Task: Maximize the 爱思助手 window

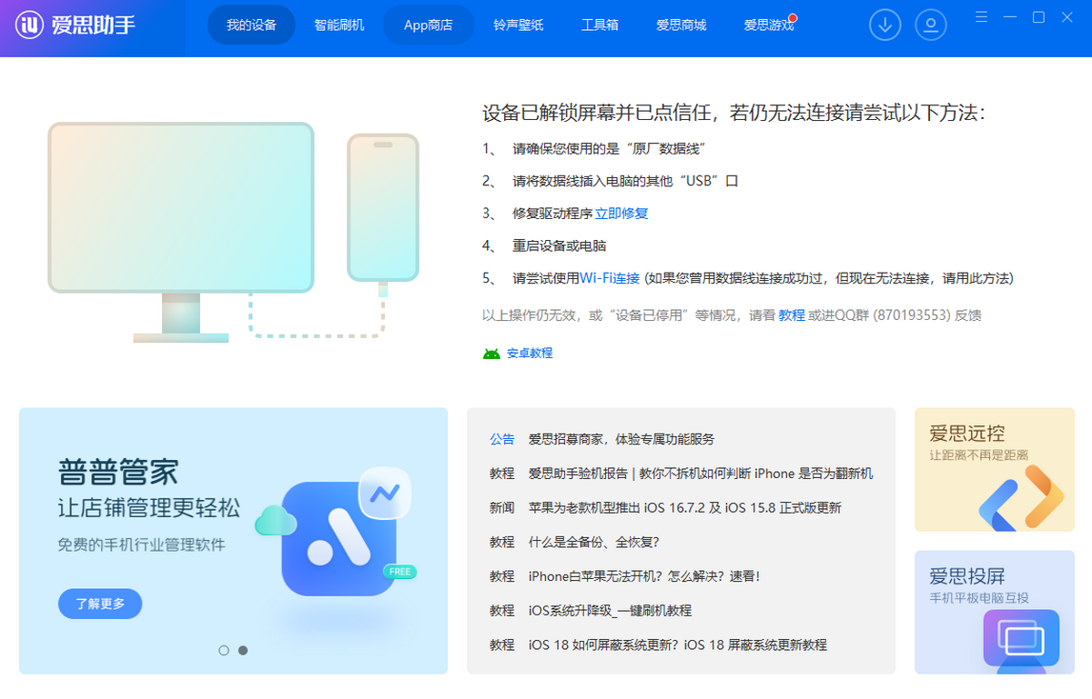Action: pos(1038,17)
